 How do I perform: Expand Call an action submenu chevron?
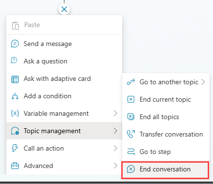[x=115, y=148]
